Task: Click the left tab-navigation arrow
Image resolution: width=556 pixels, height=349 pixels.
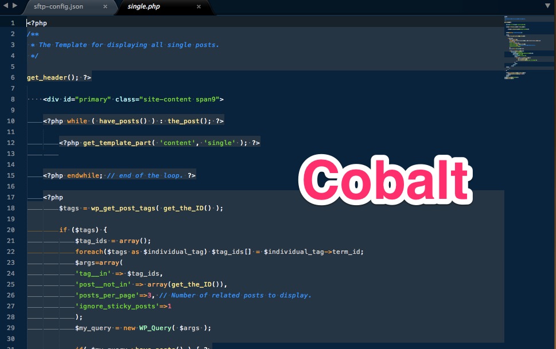Action: coord(6,5)
